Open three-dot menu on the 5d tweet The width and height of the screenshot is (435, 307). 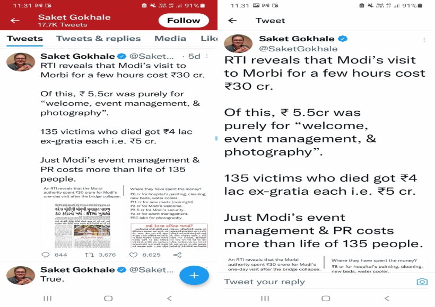click(207, 56)
